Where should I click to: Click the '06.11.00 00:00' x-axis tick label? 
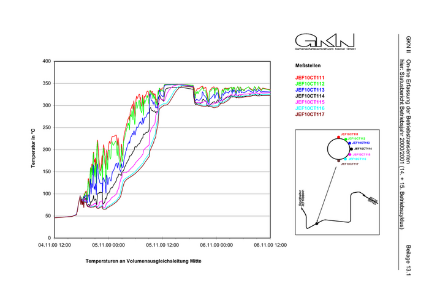(x=216, y=244)
